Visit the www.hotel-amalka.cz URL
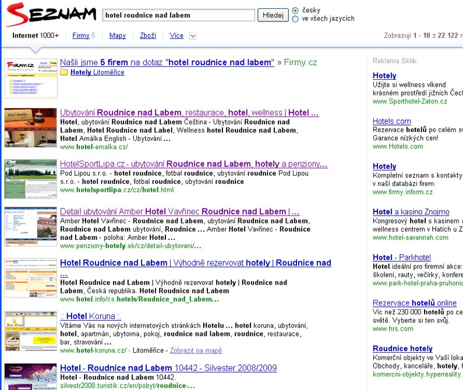 (x=94, y=147)
